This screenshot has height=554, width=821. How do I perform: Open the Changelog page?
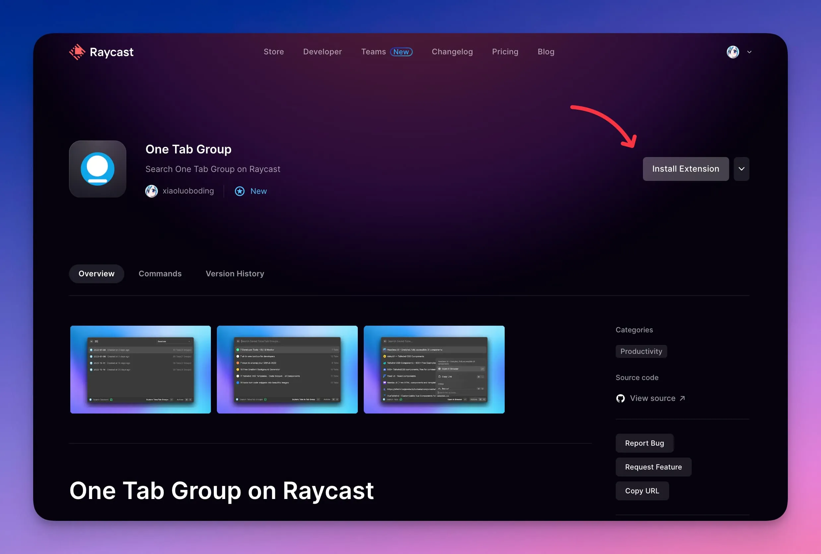pyautogui.click(x=452, y=52)
